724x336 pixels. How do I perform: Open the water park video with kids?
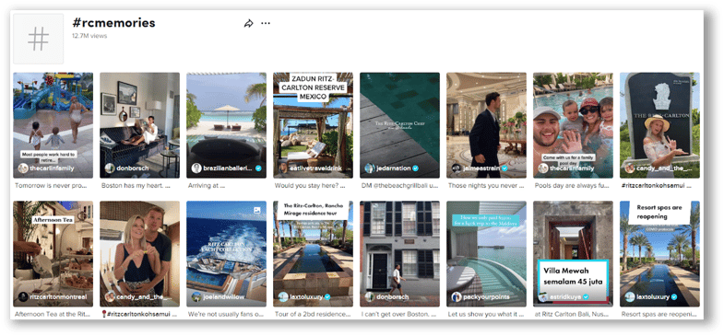pyautogui.click(x=53, y=125)
